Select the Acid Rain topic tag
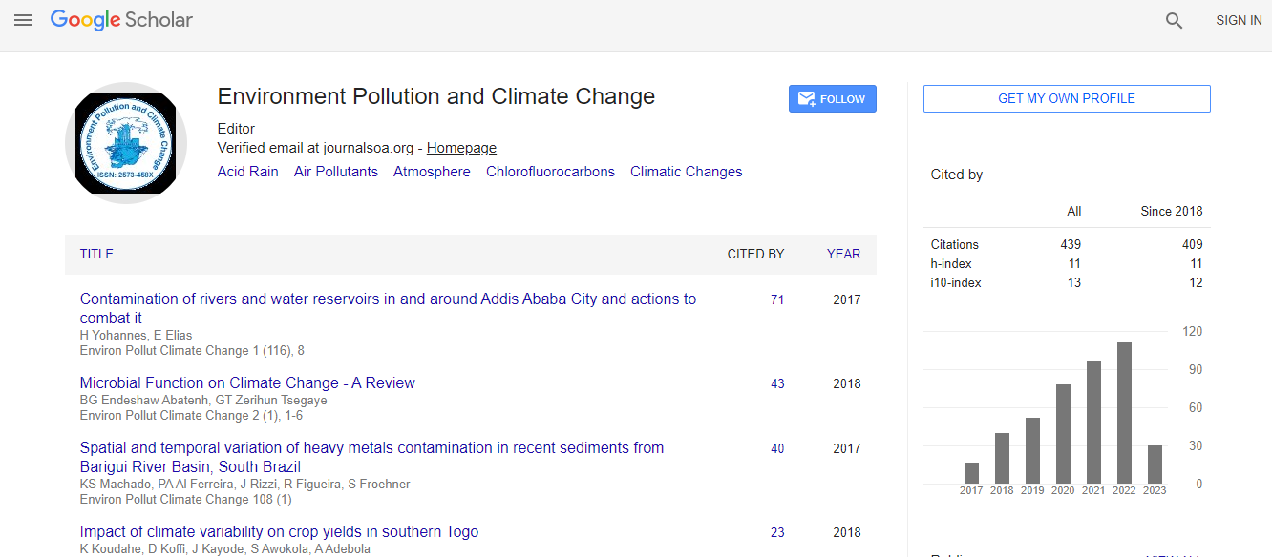Image resolution: width=1272 pixels, height=557 pixels. 247,172
